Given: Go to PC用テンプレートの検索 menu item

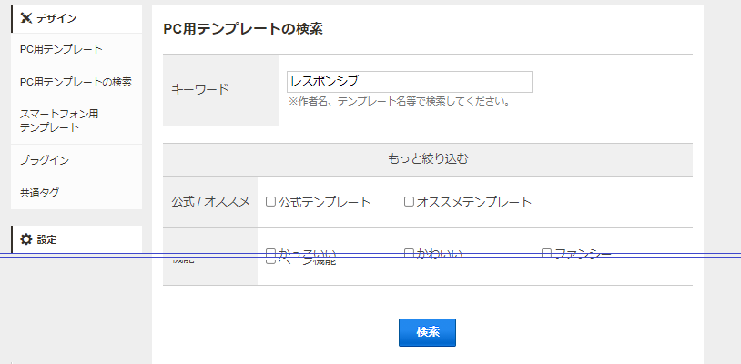Looking at the screenshot, I should pyautogui.click(x=76, y=82).
